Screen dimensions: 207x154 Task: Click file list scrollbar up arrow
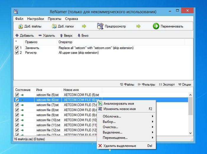tap(190, 95)
